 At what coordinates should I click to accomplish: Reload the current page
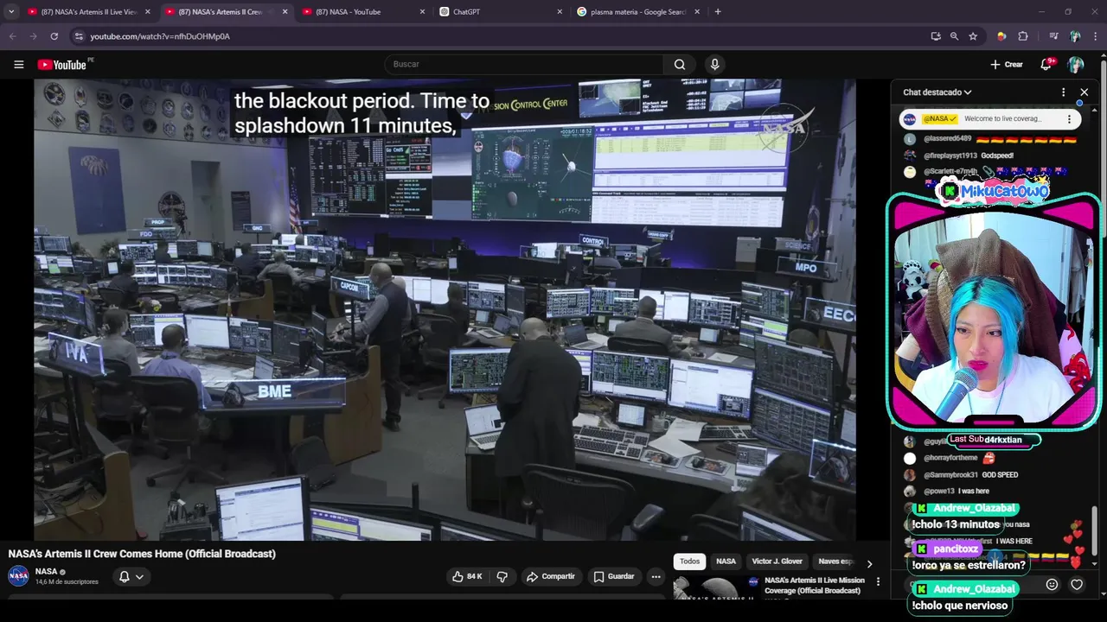pos(54,36)
